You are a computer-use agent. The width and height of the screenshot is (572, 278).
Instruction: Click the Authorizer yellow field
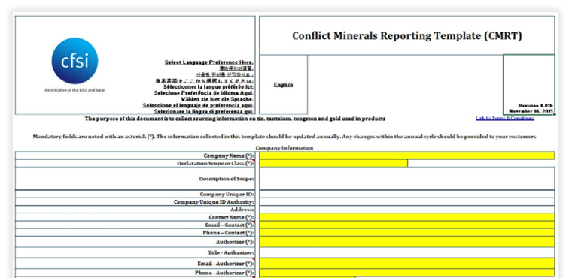pos(407,242)
